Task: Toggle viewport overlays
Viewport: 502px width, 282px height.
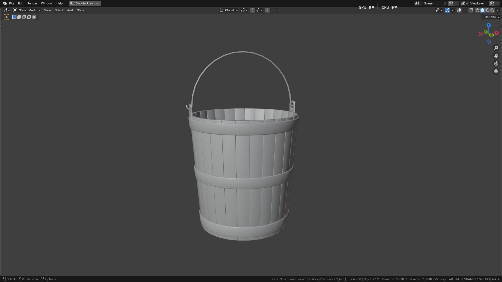Action: 459,10
